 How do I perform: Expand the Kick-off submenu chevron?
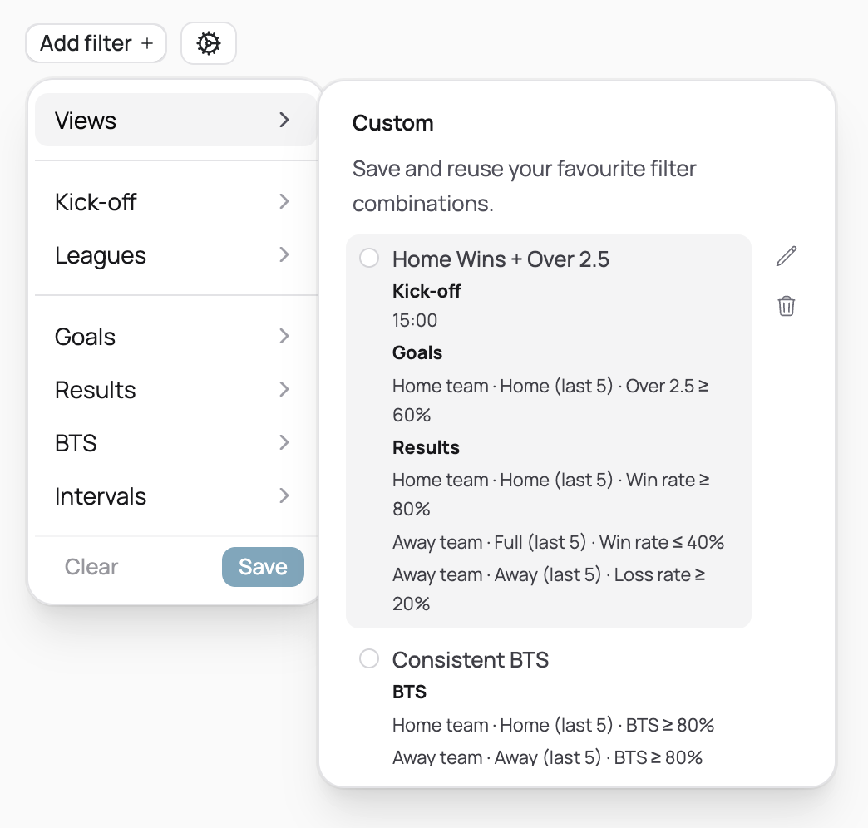[284, 201]
